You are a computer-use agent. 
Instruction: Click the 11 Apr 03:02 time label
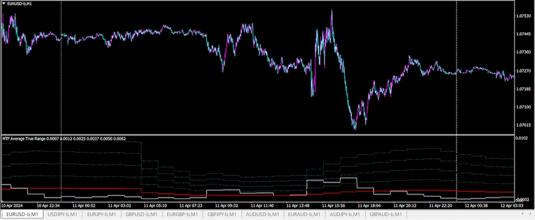120,205
